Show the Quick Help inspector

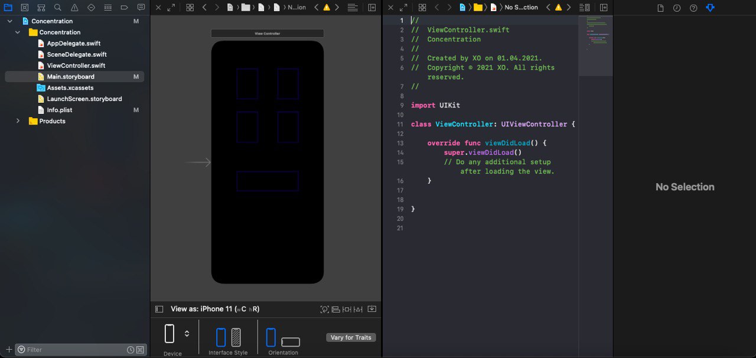click(x=693, y=8)
